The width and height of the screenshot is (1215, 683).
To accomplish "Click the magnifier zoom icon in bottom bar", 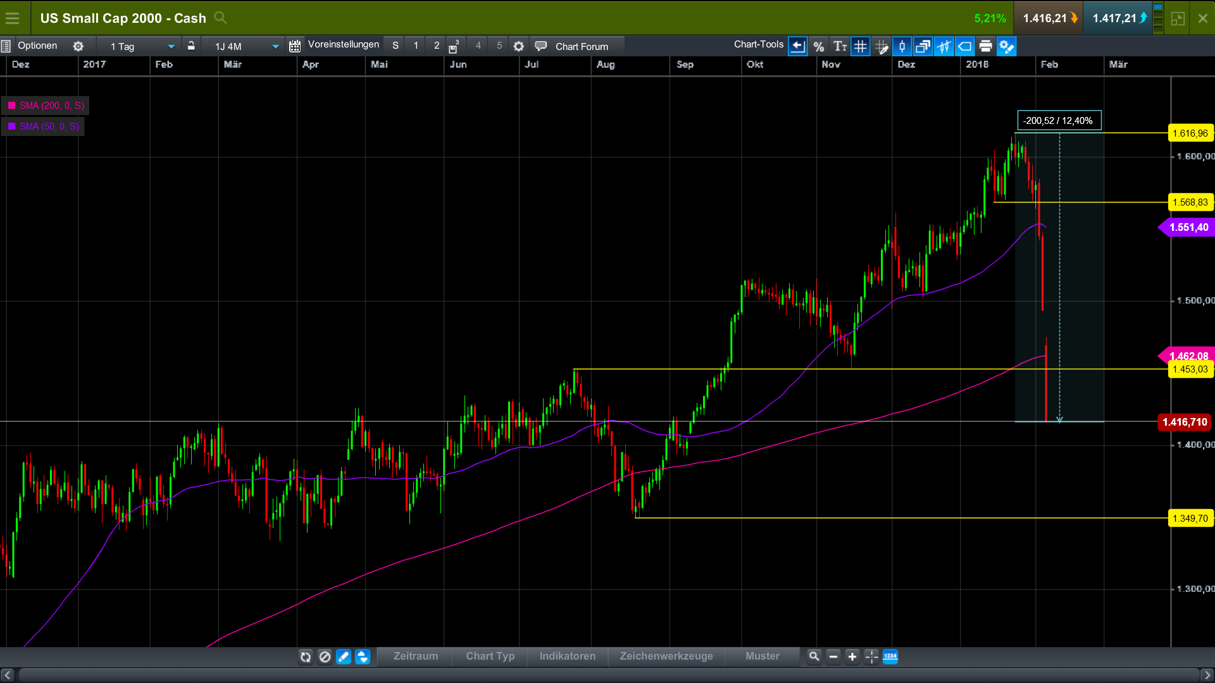I will (814, 656).
